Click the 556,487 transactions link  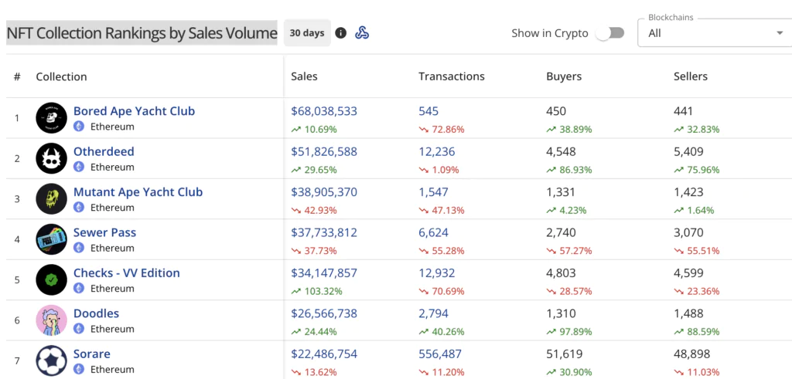coord(440,354)
